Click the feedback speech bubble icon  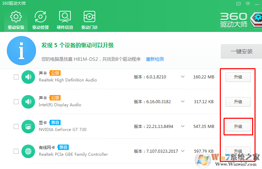(x=239, y=3)
